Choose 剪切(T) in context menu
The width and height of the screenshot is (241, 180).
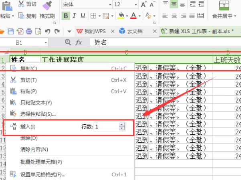tap(70, 80)
